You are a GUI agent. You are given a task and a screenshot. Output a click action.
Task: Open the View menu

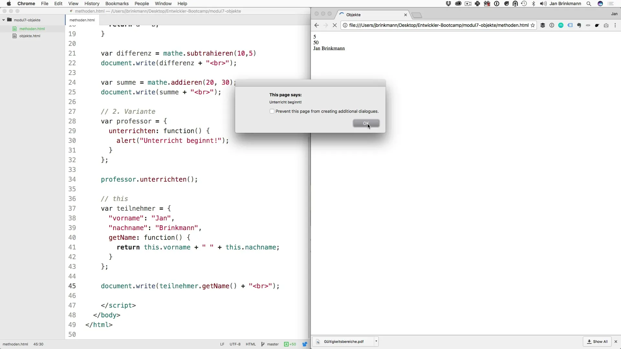[73, 4]
